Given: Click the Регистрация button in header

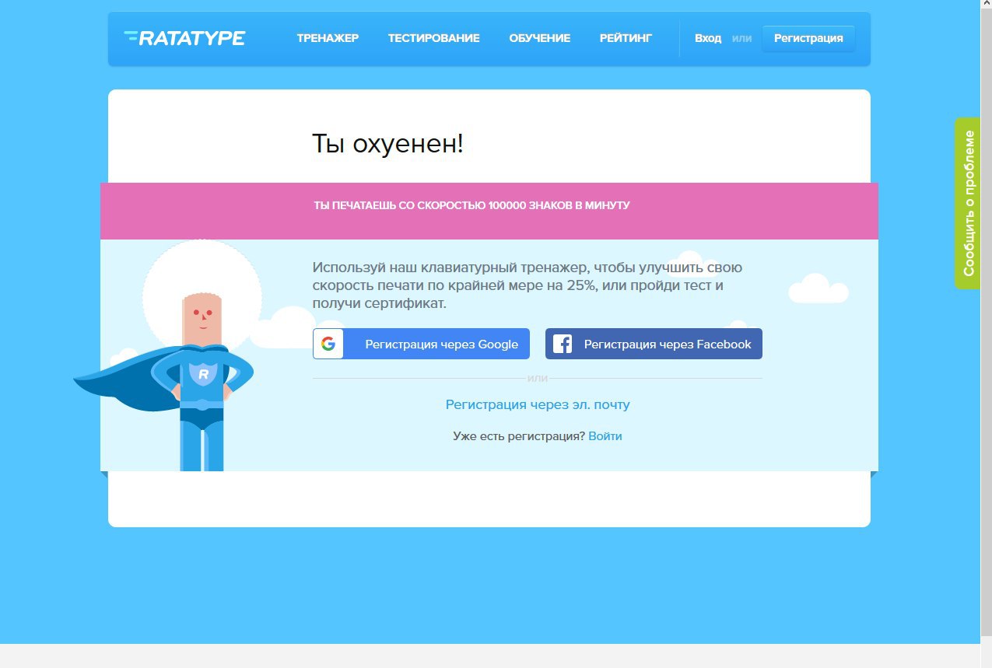Looking at the screenshot, I should tap(808, 38).
